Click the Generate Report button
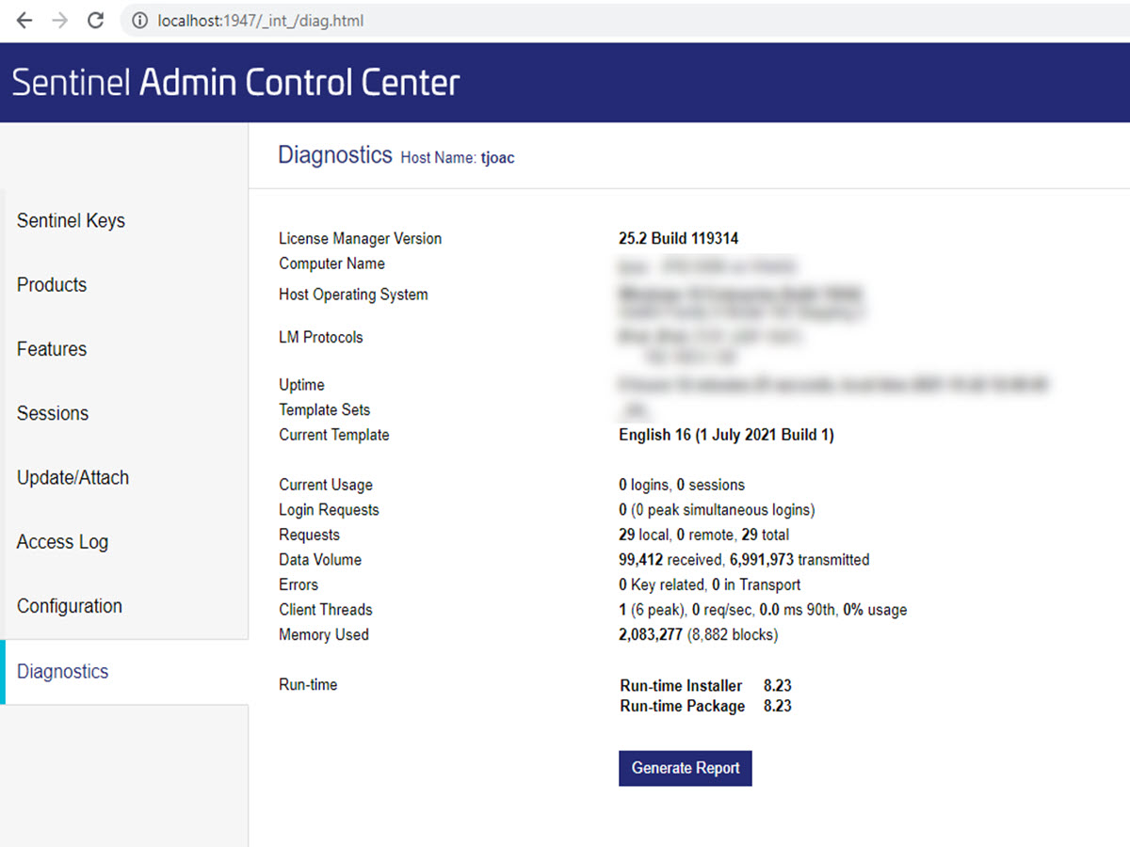Image resolution: width=1130 pixels, height=847 pixels. [685, 768]
